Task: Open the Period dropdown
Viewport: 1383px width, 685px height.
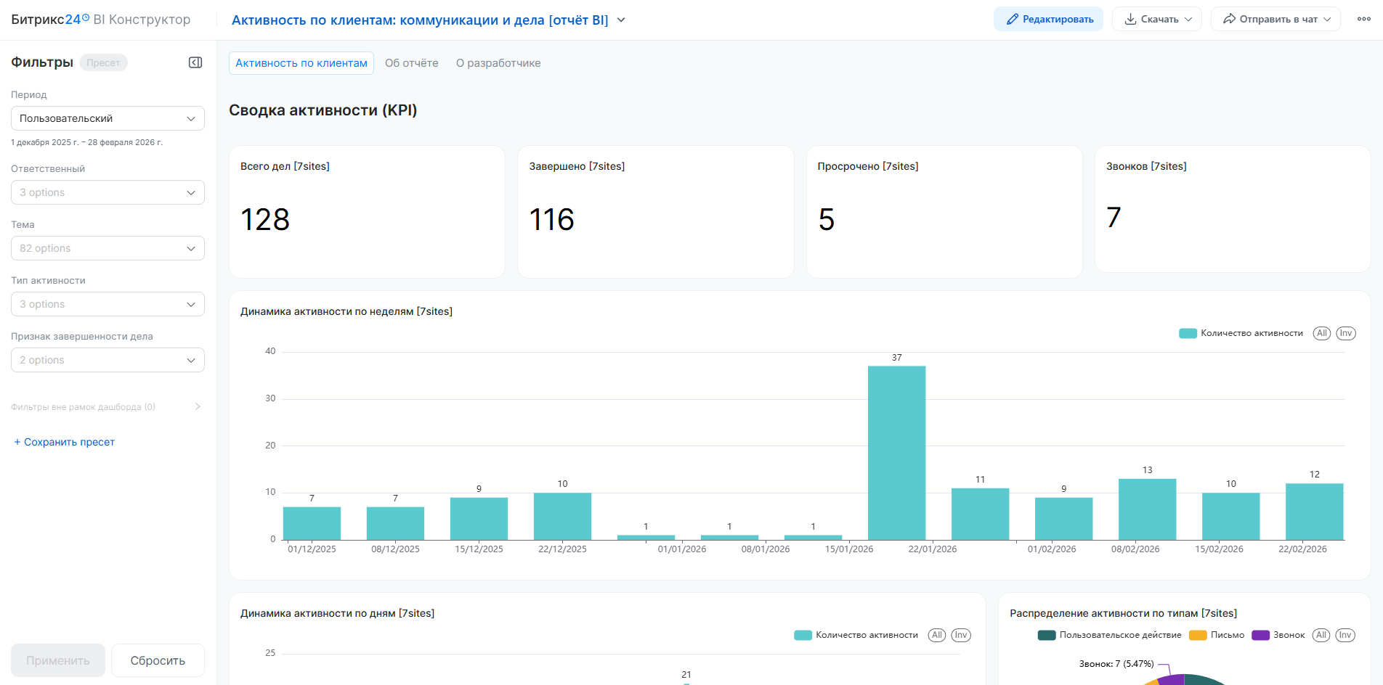Action: pos(108,118)
